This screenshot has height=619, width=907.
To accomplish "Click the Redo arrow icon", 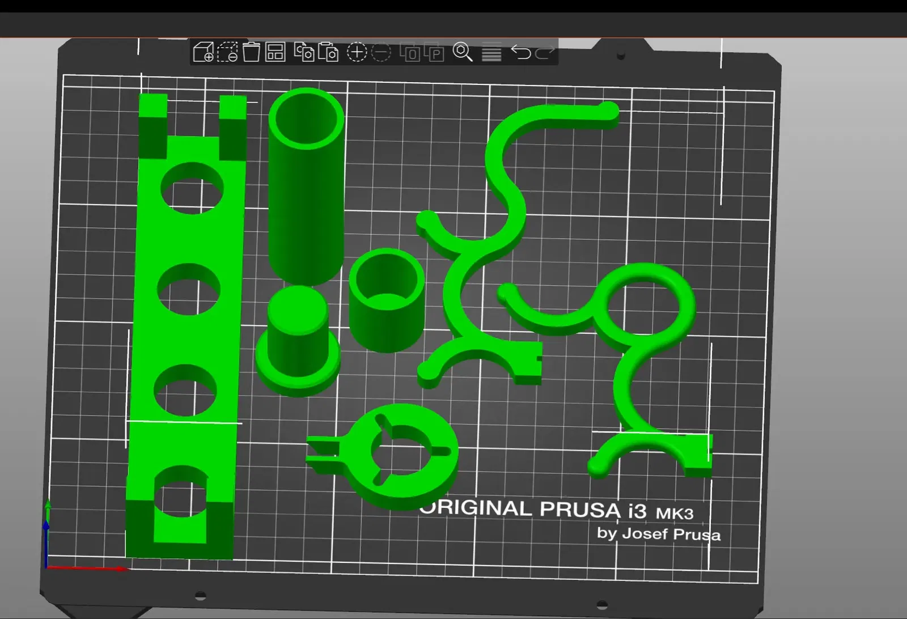I will tap(545, 52).
